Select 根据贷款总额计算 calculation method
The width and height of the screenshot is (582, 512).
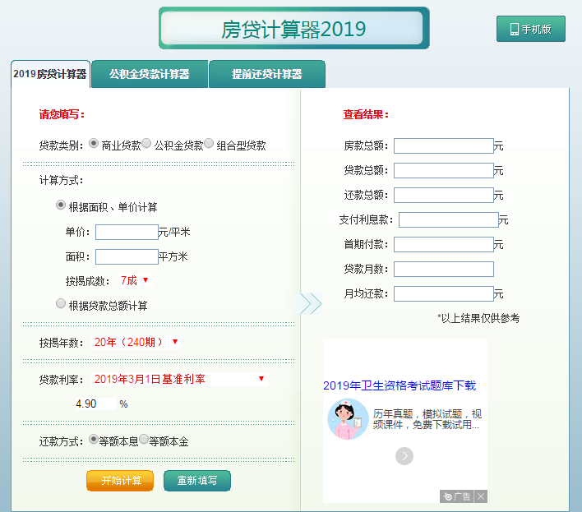[x=61, y=304]
